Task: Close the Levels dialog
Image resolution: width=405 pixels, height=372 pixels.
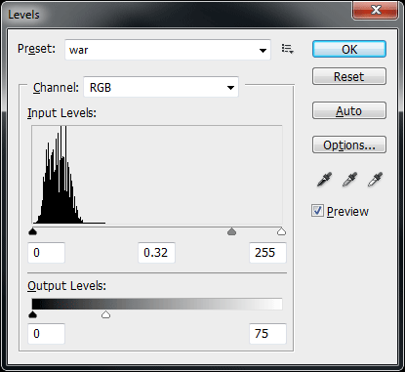Action: pos(376,10)
